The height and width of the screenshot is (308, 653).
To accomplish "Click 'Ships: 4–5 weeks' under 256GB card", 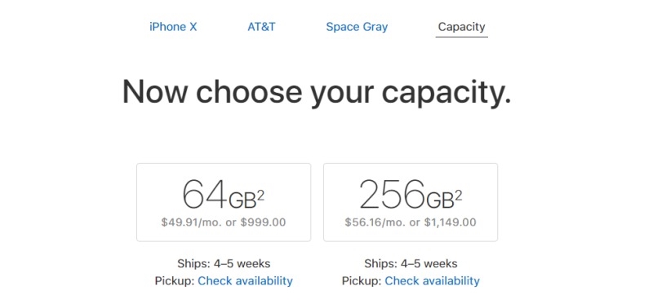I will 411,263.
